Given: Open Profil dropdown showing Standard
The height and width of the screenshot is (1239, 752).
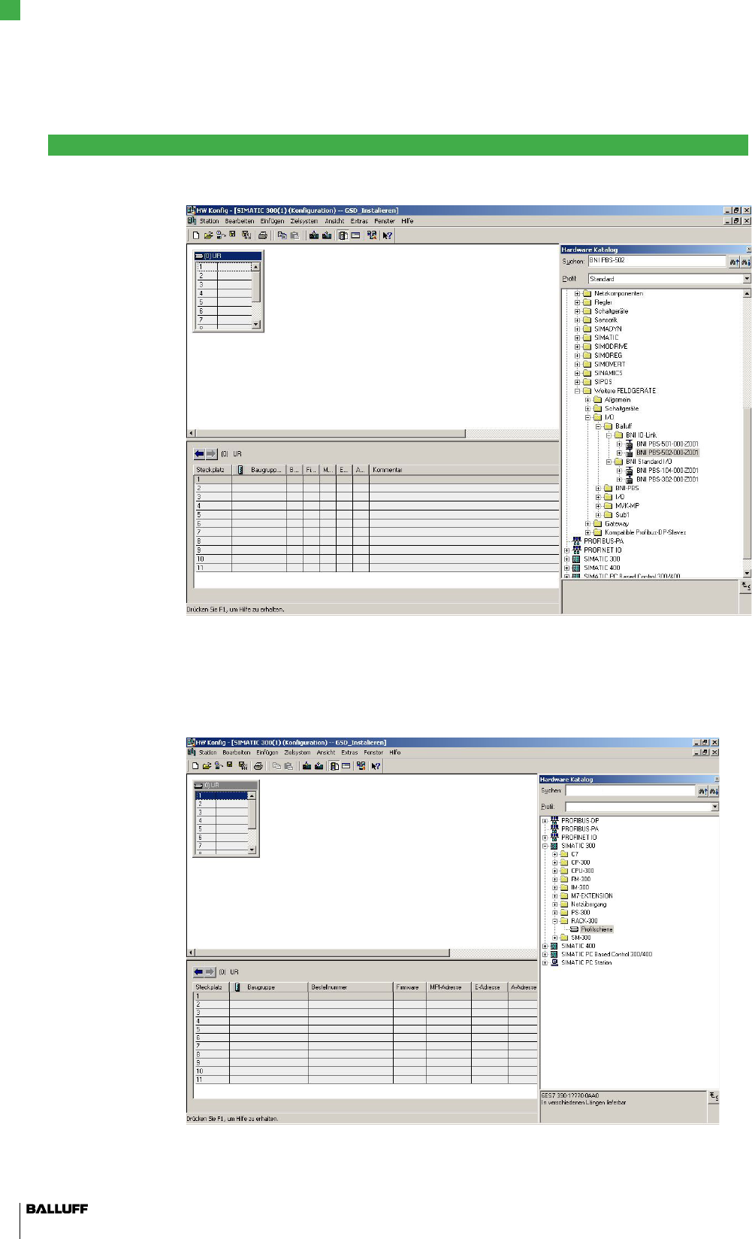Looking at the screenshot, I should point(747,279).
